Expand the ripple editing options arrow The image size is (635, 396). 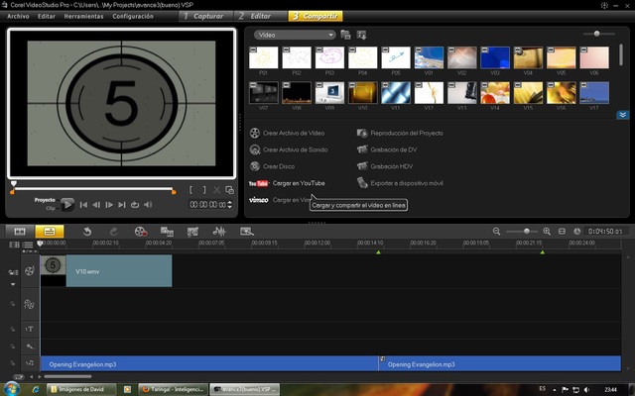point(13,284)
